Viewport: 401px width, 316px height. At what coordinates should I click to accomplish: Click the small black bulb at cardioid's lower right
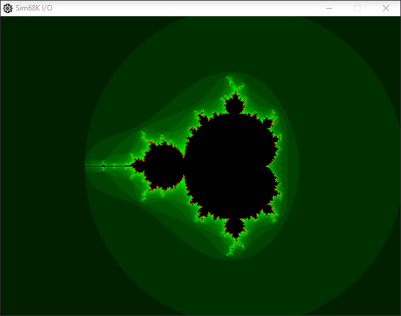pyautogui.click(x=267, y=209)
